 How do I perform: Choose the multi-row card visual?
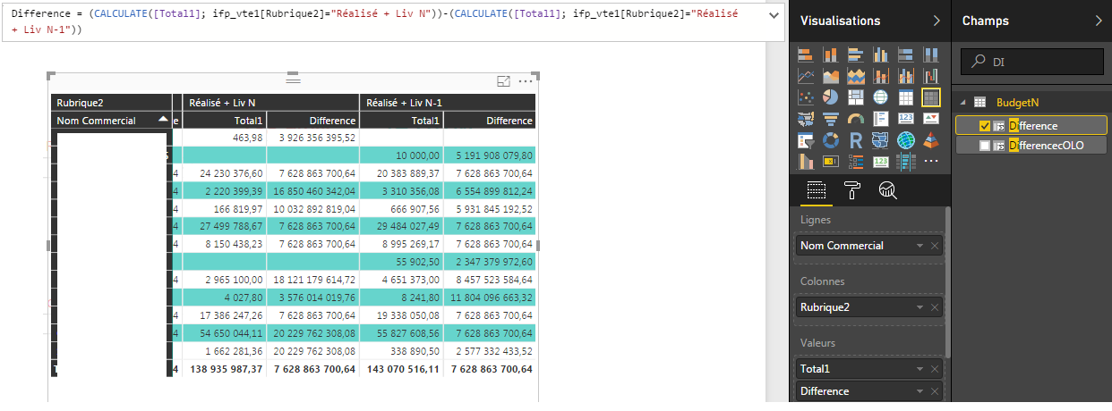pyautogui.click(x=880, y=118)
